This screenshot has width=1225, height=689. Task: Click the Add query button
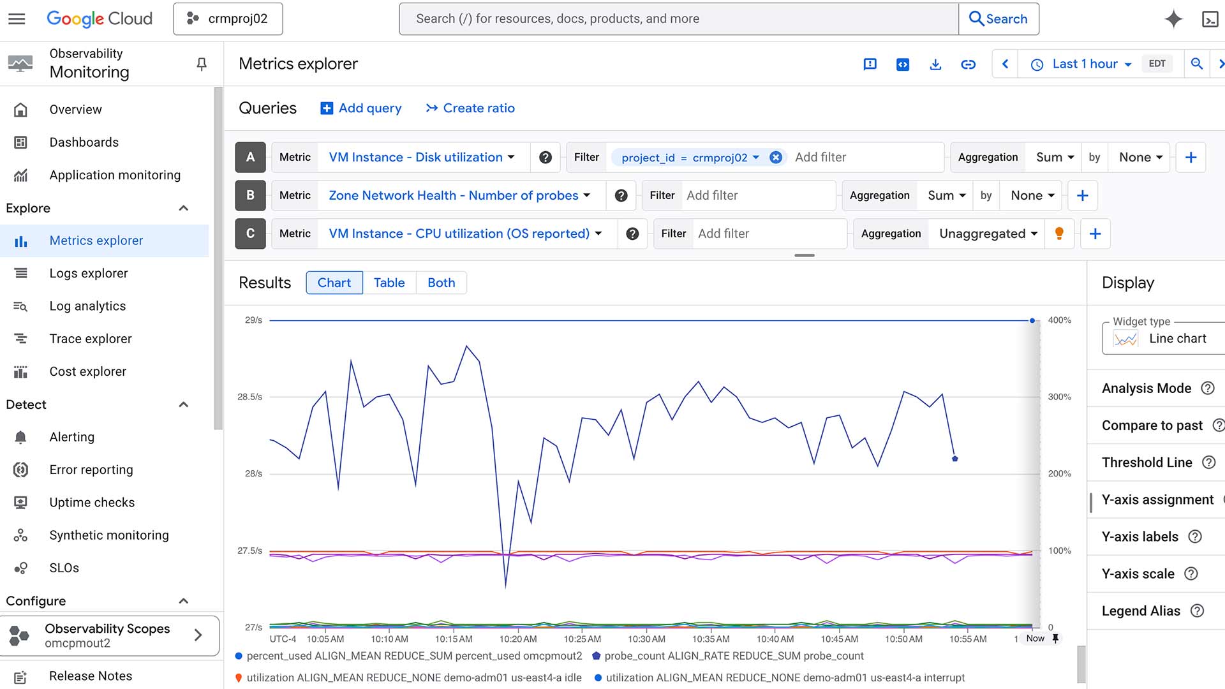pyautogui.click(x=360, y=108)
